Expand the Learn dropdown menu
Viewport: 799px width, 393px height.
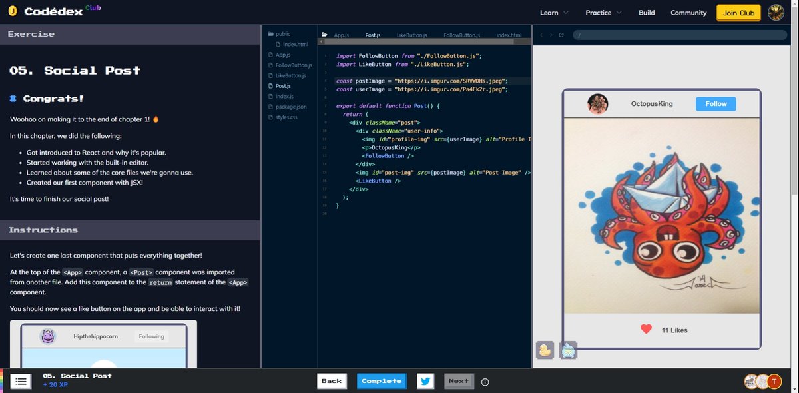point(554,13)
